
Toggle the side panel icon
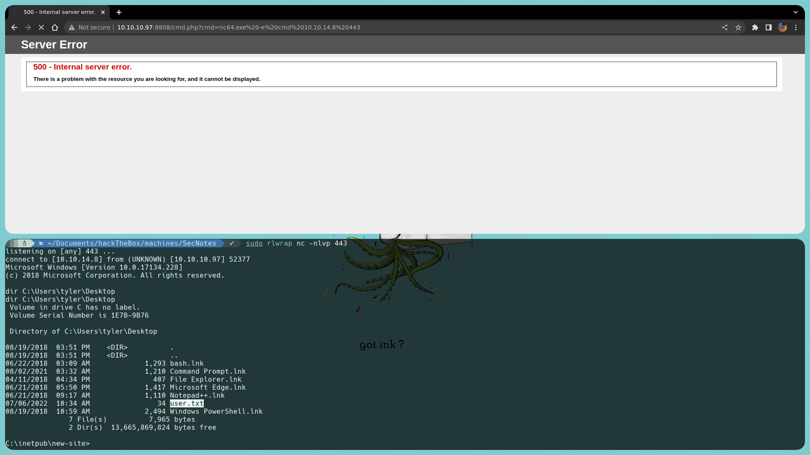769,27
